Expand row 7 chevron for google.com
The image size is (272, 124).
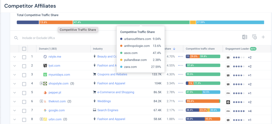pyautogui.click(x=15, y=110)
